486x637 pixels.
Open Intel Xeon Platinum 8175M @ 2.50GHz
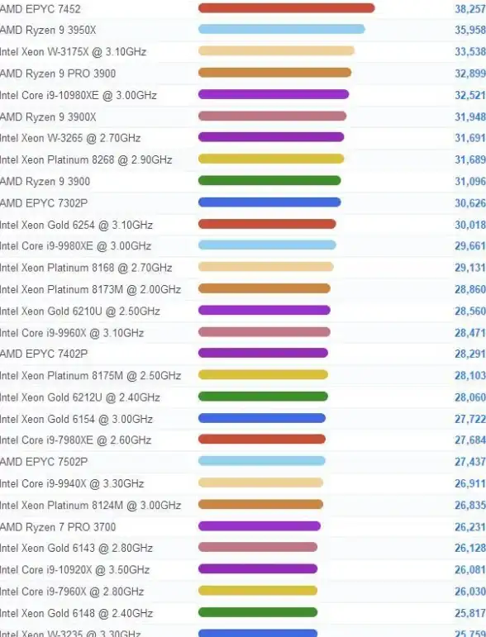(x=90, y=375)
